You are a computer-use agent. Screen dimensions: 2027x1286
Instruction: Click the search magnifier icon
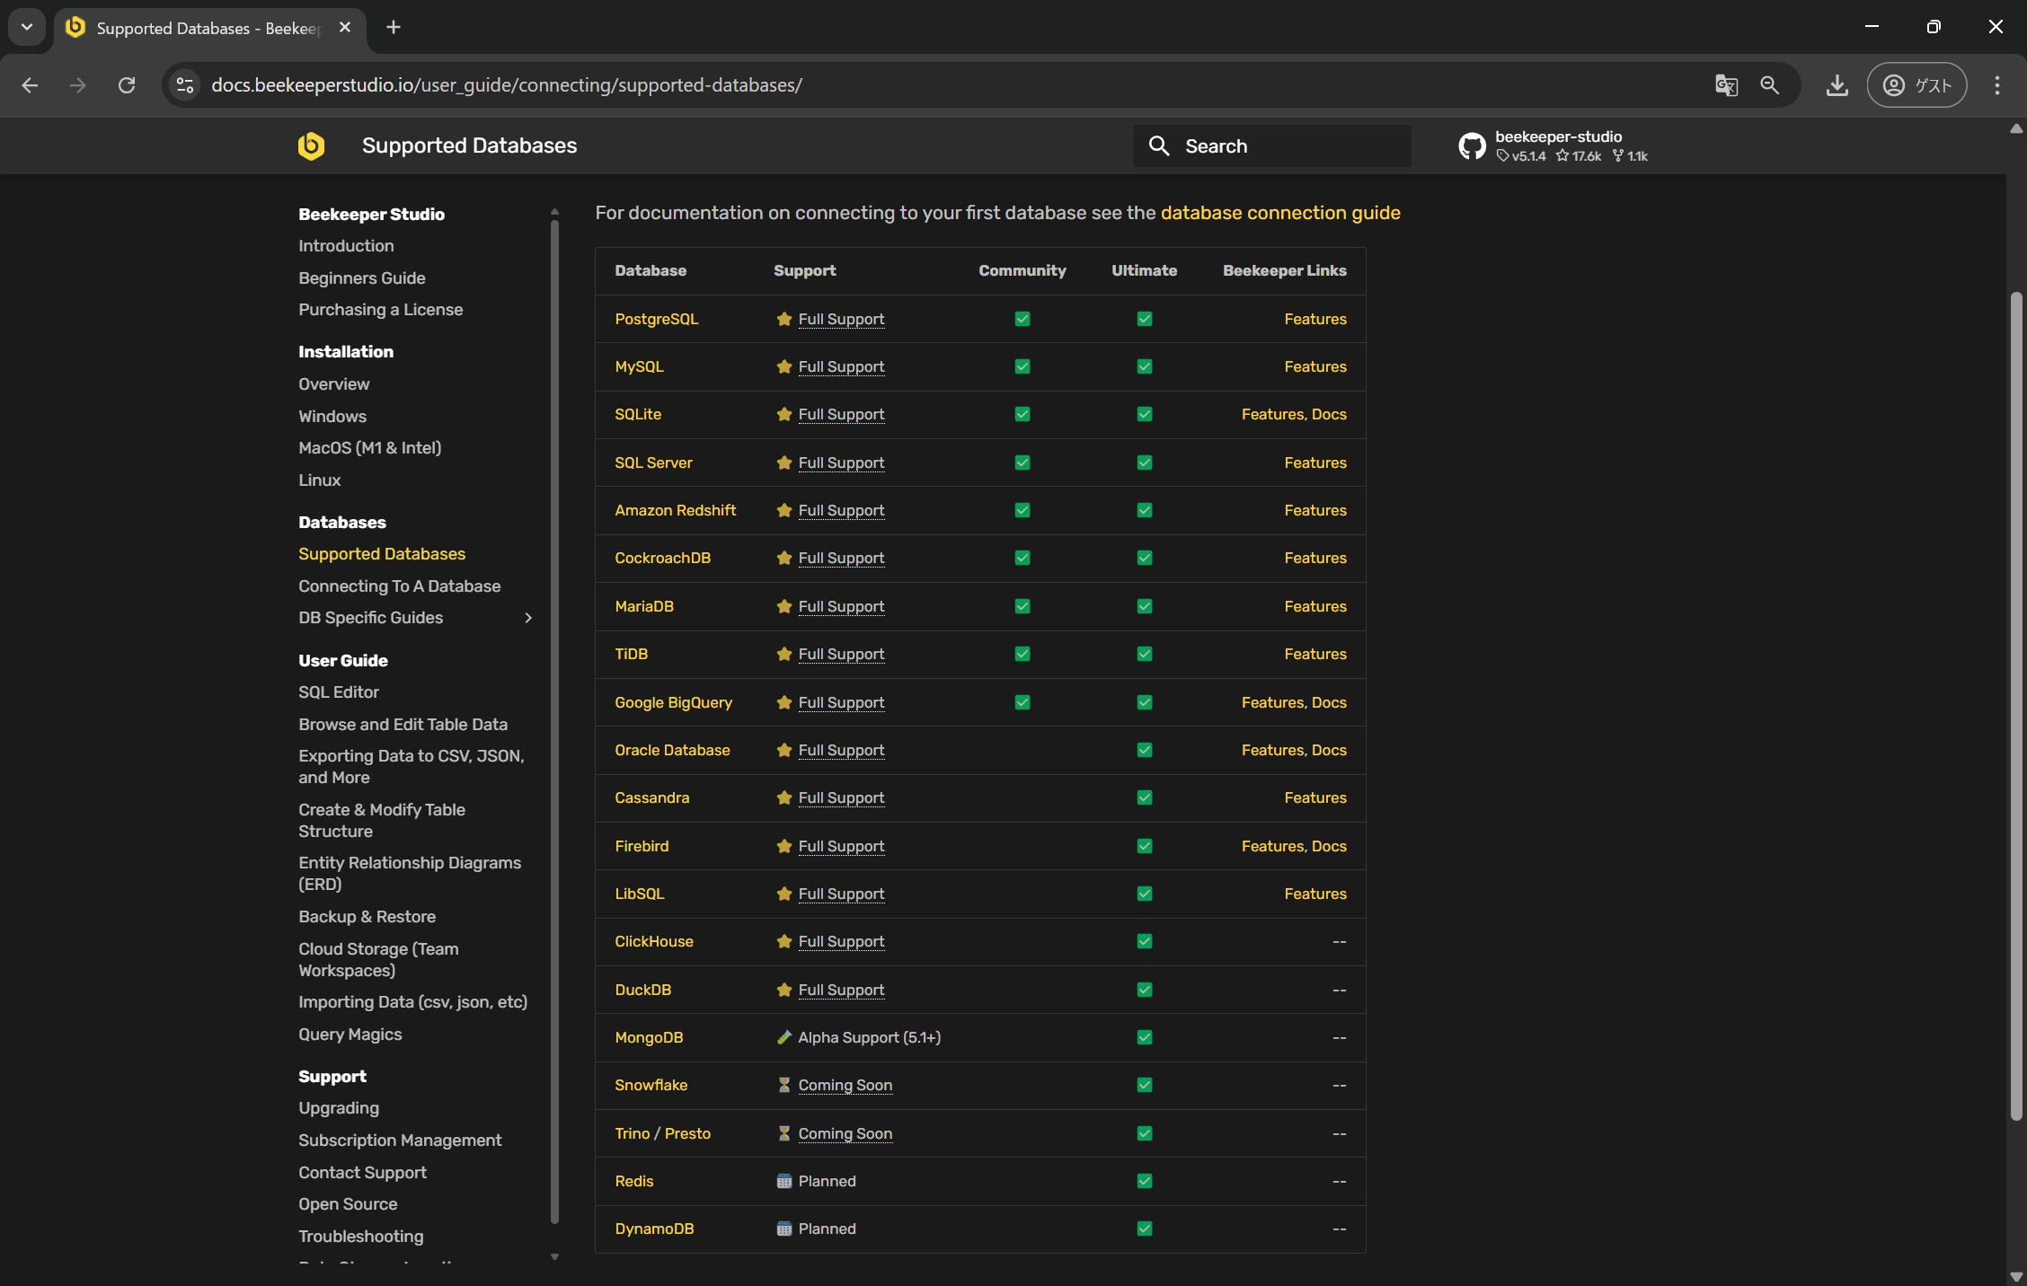(1159, 145)
